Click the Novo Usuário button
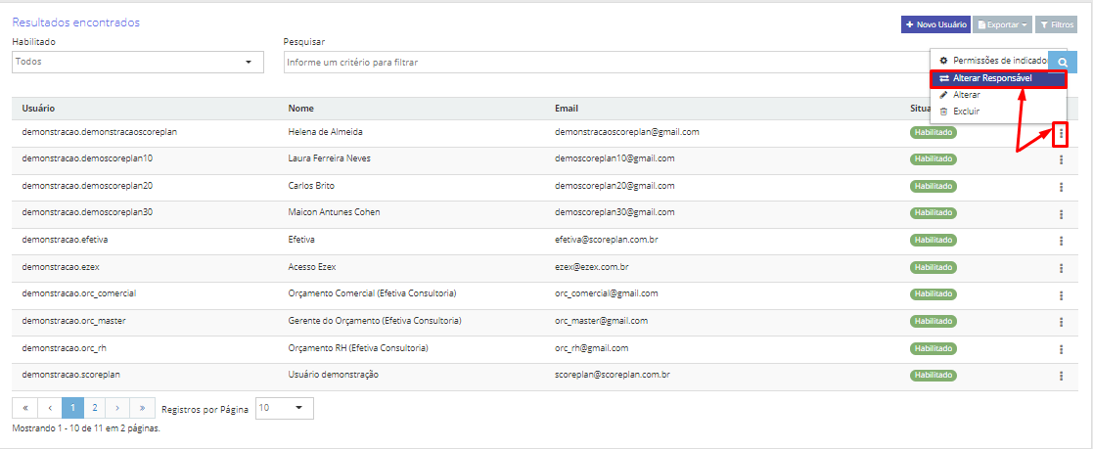Viewport: 1093px width, 449px height. [935, 24]
